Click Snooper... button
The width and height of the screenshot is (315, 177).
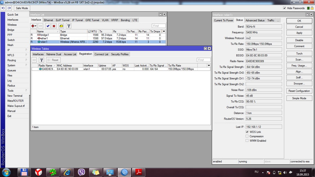(x=299, y=83)
